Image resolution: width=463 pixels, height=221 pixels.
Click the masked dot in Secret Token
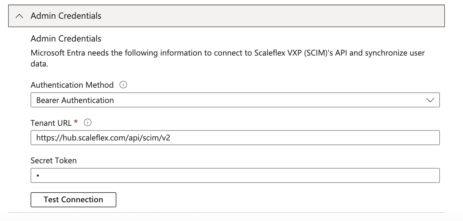coord(38,176)
